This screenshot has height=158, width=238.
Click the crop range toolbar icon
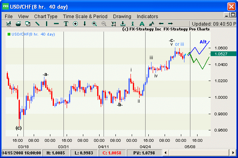113,24
